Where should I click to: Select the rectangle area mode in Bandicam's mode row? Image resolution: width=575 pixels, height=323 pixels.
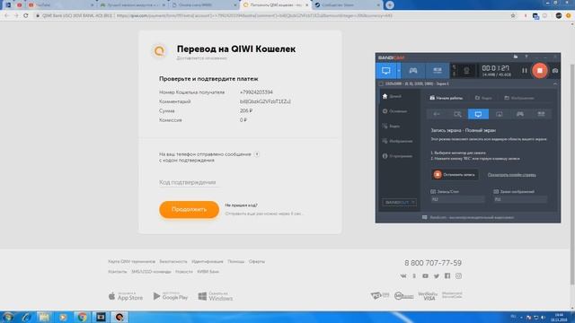pyautogui.click(x=457, y=114)
